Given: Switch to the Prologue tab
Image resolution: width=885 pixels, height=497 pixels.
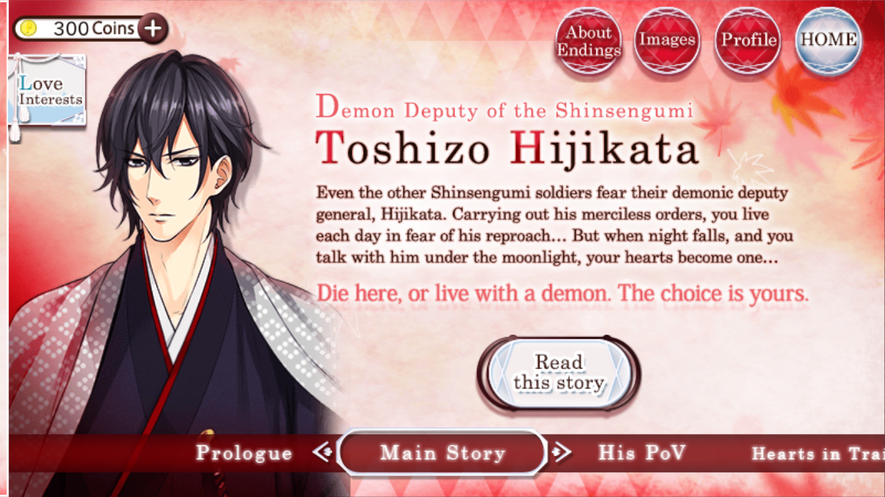Looking at the screenshot, I should pos(244,453).
